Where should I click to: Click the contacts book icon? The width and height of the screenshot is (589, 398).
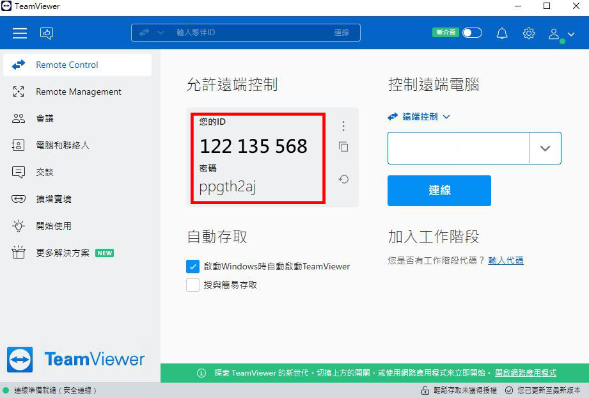pyautogui.click(x=19, y=145)
